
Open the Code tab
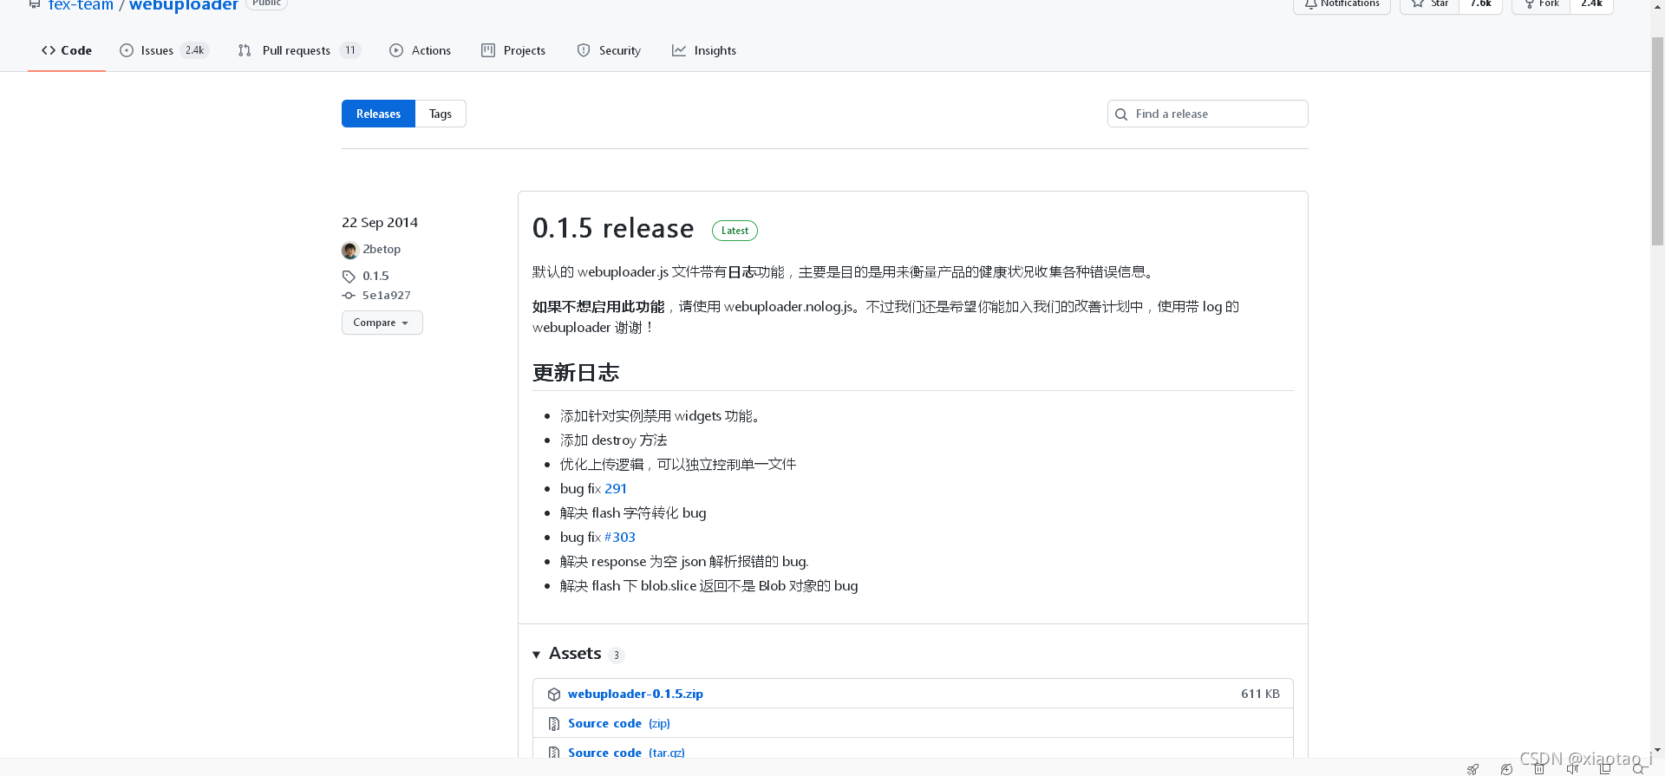point(67,50)
